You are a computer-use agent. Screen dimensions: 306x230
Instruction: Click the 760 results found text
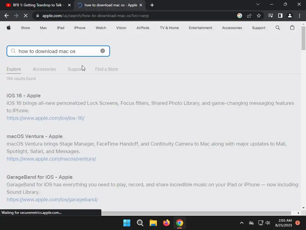21,79
